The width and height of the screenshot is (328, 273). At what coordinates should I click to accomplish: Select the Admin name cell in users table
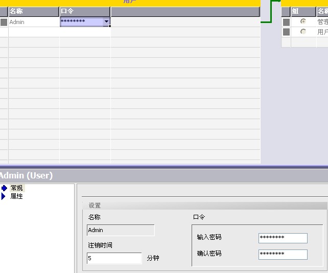click(34, 22)
